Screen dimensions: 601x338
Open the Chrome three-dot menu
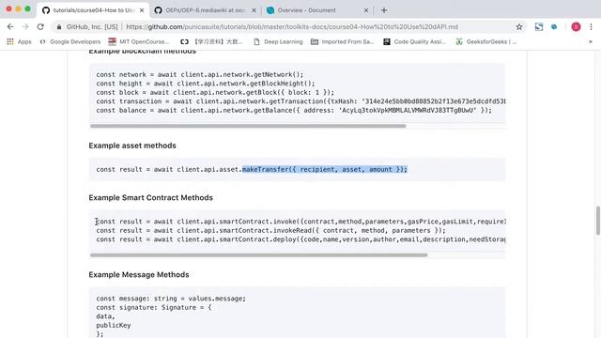(x=591, y=27)
